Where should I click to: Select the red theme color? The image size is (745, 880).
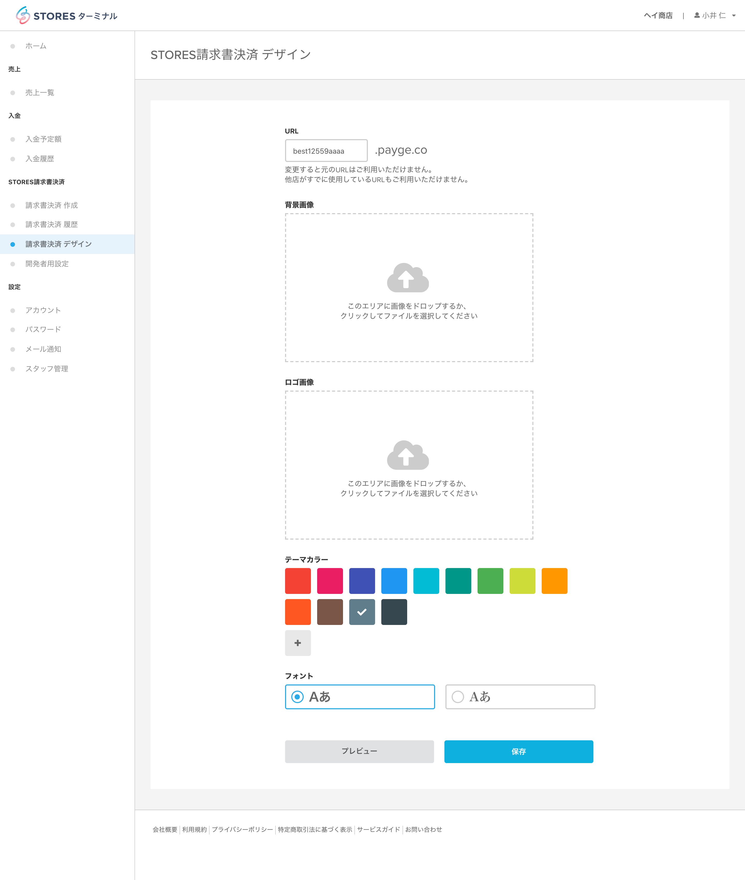click(298, 581)
